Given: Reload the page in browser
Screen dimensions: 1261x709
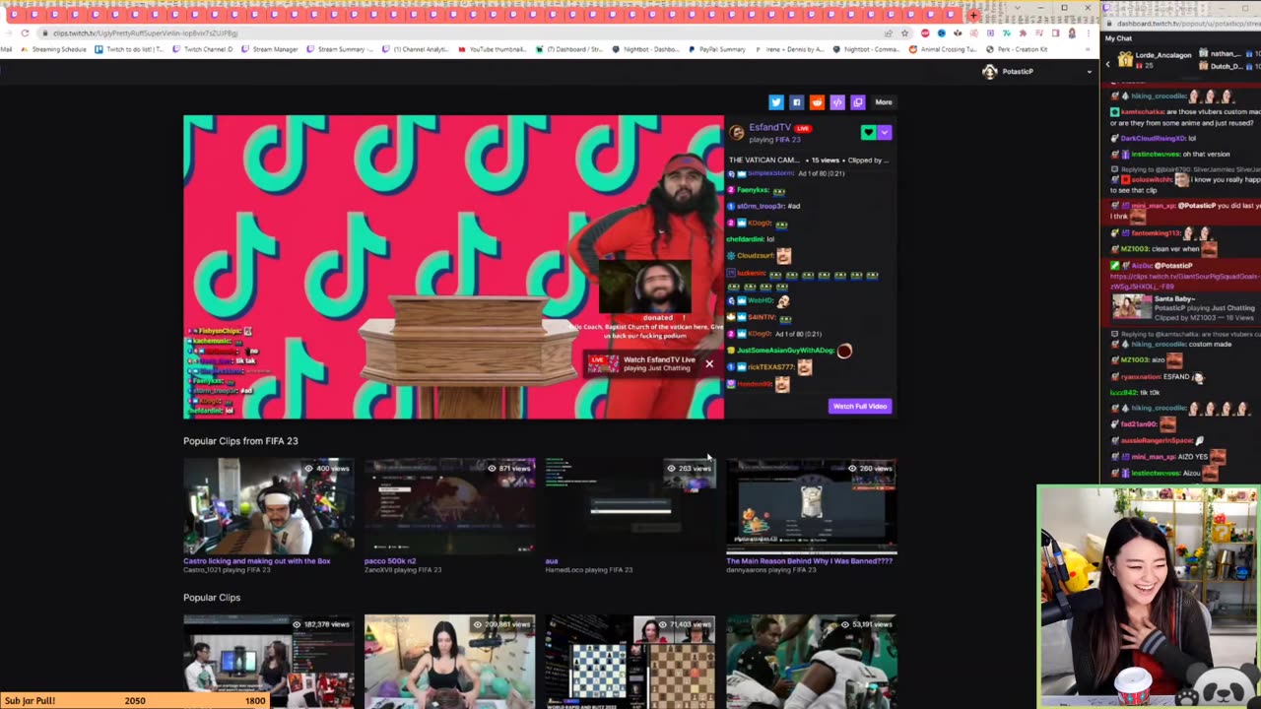Looking at the screenshot, I should (25, 33).
